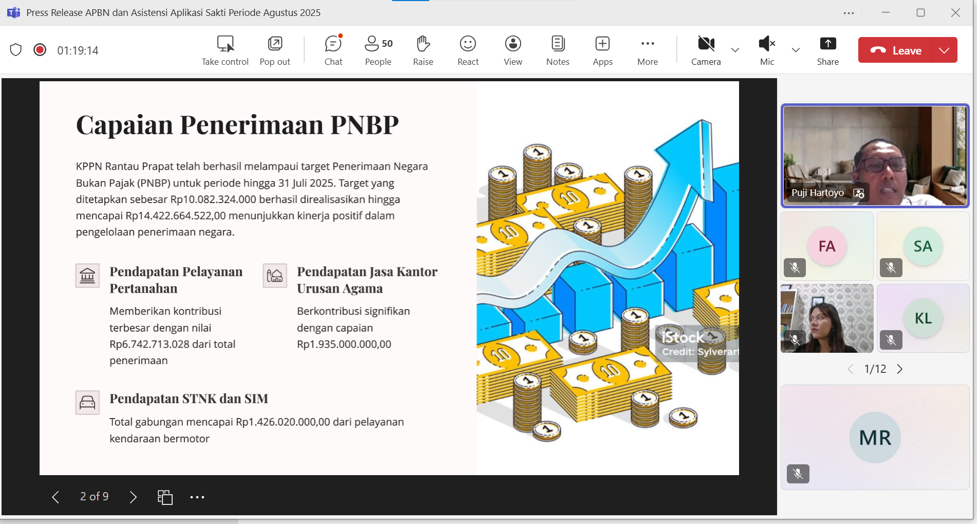Image resolution: width=977 pixels, height=524 pixels.
Task: Expand the Camera options dropdown arrow
Action: [735, 50]
